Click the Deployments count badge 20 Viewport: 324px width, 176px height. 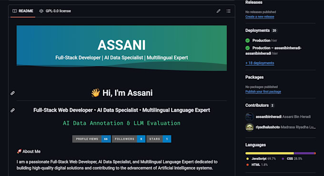274,31
